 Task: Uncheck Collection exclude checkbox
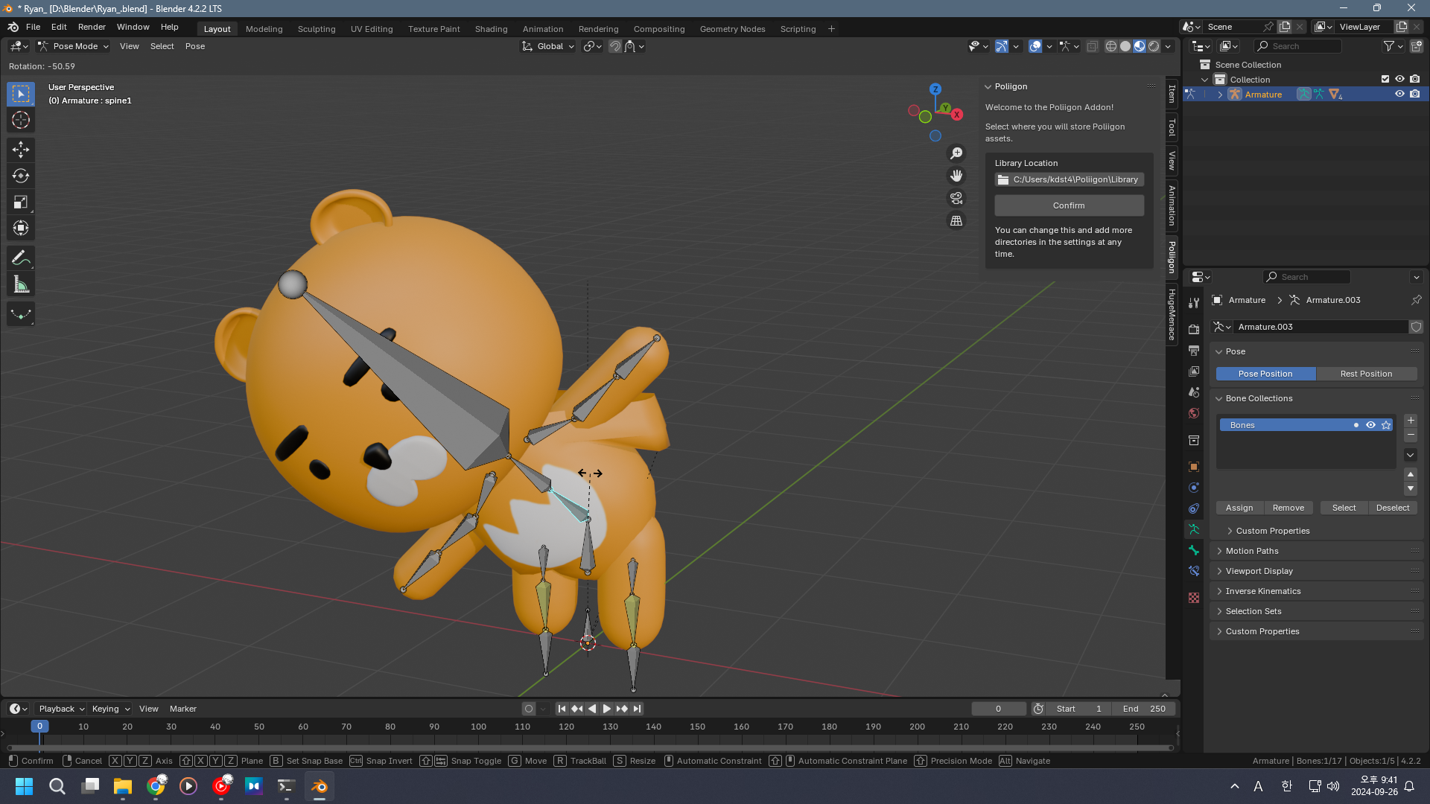(x=1385, y=79)
